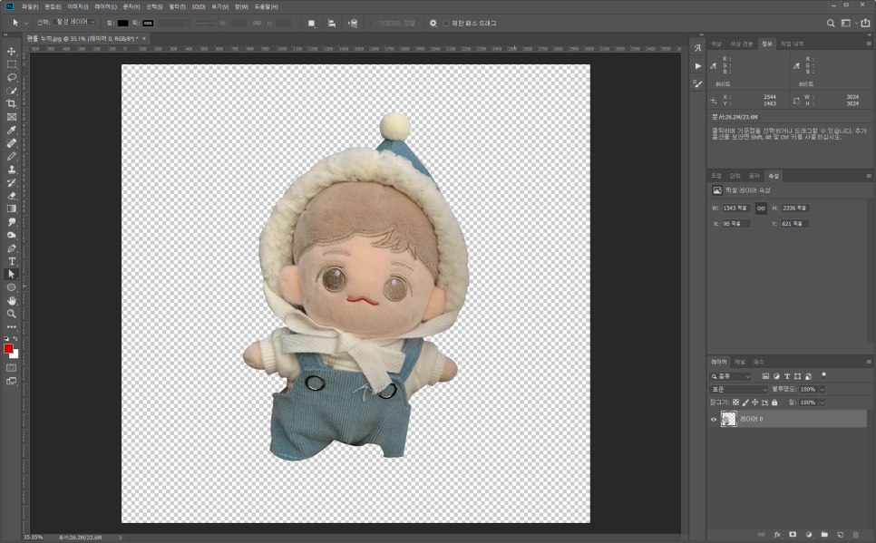Open the 불투명도 opacity dropdown arrow
This screenshot has height=543, width=876.
coord(822,389)
